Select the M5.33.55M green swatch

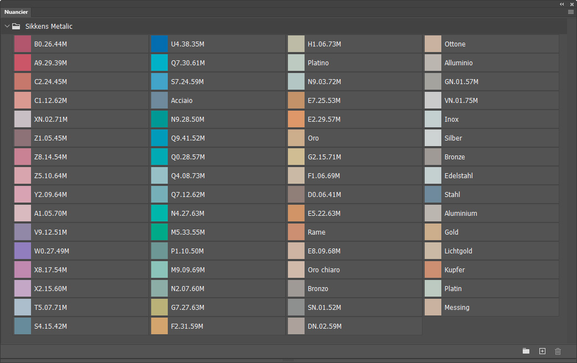click(159, 232)
